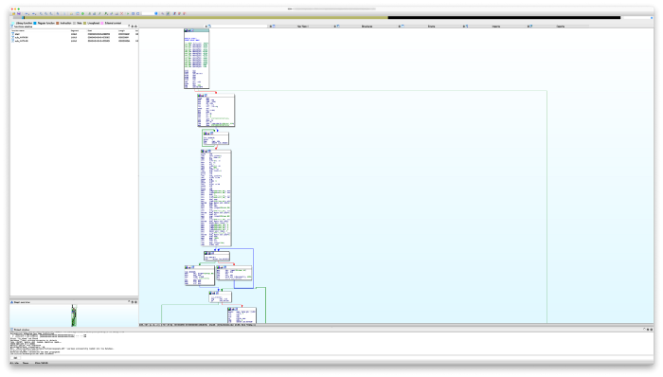Switch to the Hex View-1 tab
The height and width of the screenshot is (377, 663).
click(x=302, y=27)
